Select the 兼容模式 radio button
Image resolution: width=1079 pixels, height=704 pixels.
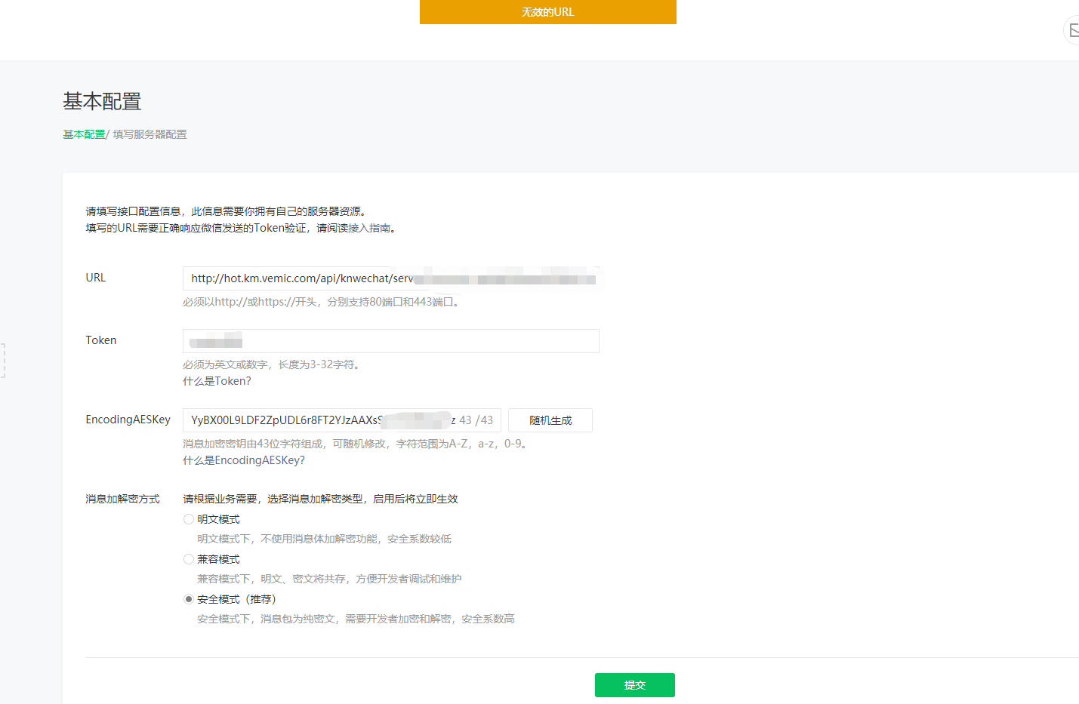(189, 559)
